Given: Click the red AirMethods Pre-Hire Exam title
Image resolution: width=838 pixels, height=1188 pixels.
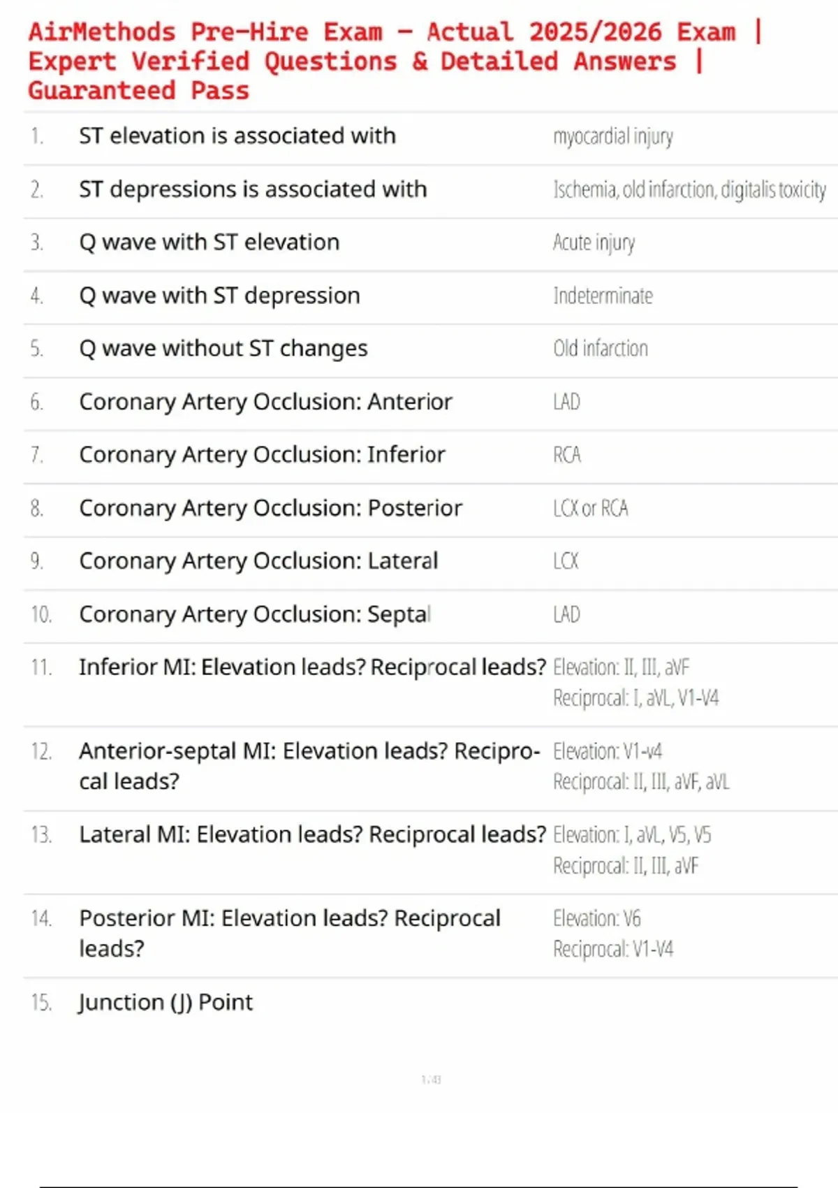Looking at the screenshot, I should point(395,61).
